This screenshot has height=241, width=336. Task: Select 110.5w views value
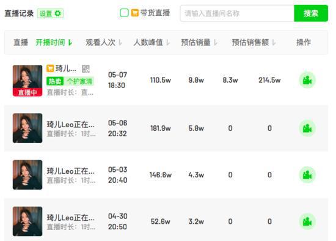[x=161, y=80]
